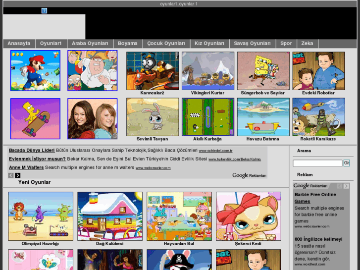Open Barbie Free Online Games ad
Image resolution: width=360 pixels, height=270 pixels.
[315, 198]
